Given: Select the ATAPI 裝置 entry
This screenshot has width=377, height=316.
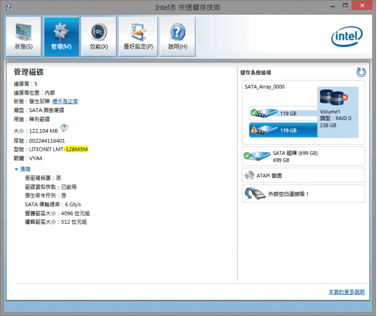Looking at the screenshot, I should point(303,176).
